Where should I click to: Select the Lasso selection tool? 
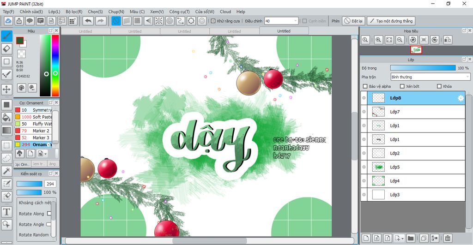tap(6, 158)
